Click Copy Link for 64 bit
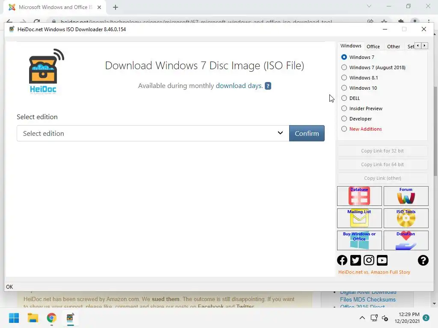438x328 pixels. pyautogui.click(x=382, y=164)
